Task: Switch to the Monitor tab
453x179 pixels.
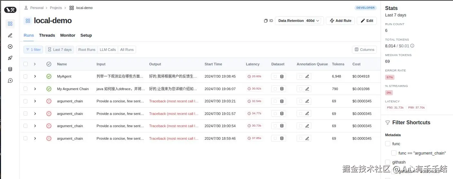Action: coord(68,35)
